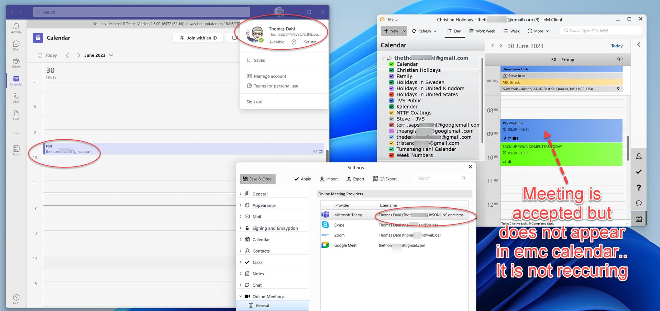Toggle Holidays in Sweden checkbox
Screen dimensions: 660x311
point(391,82)
